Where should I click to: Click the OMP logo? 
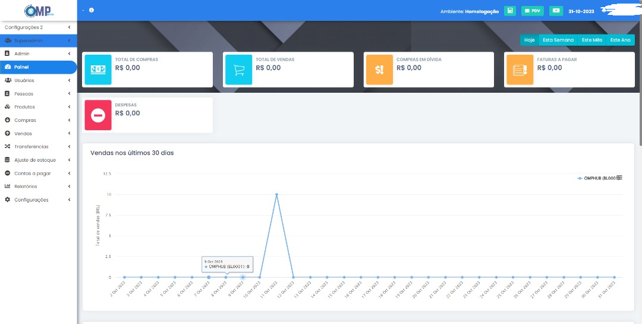39,11
